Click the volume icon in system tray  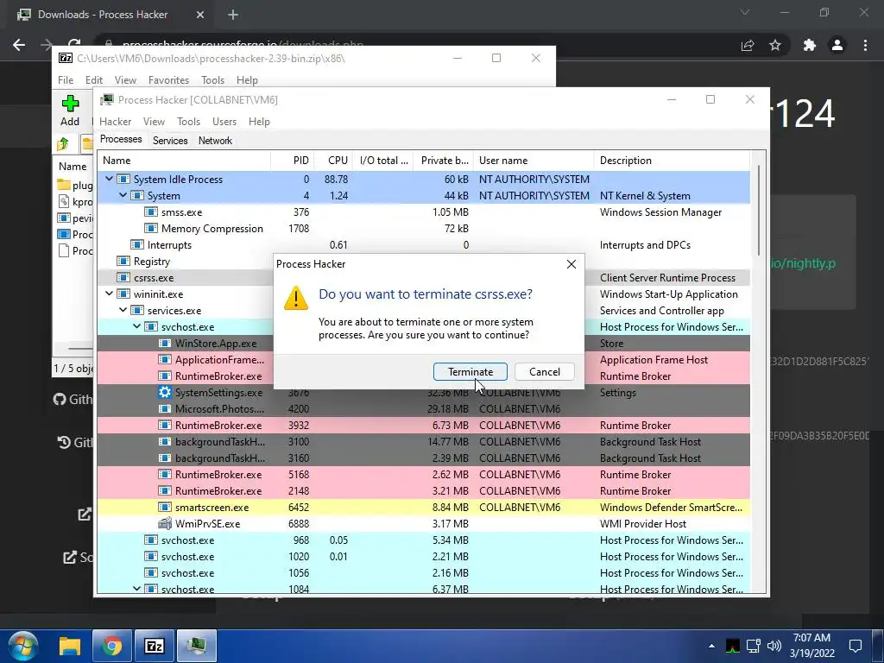(774, 646)
